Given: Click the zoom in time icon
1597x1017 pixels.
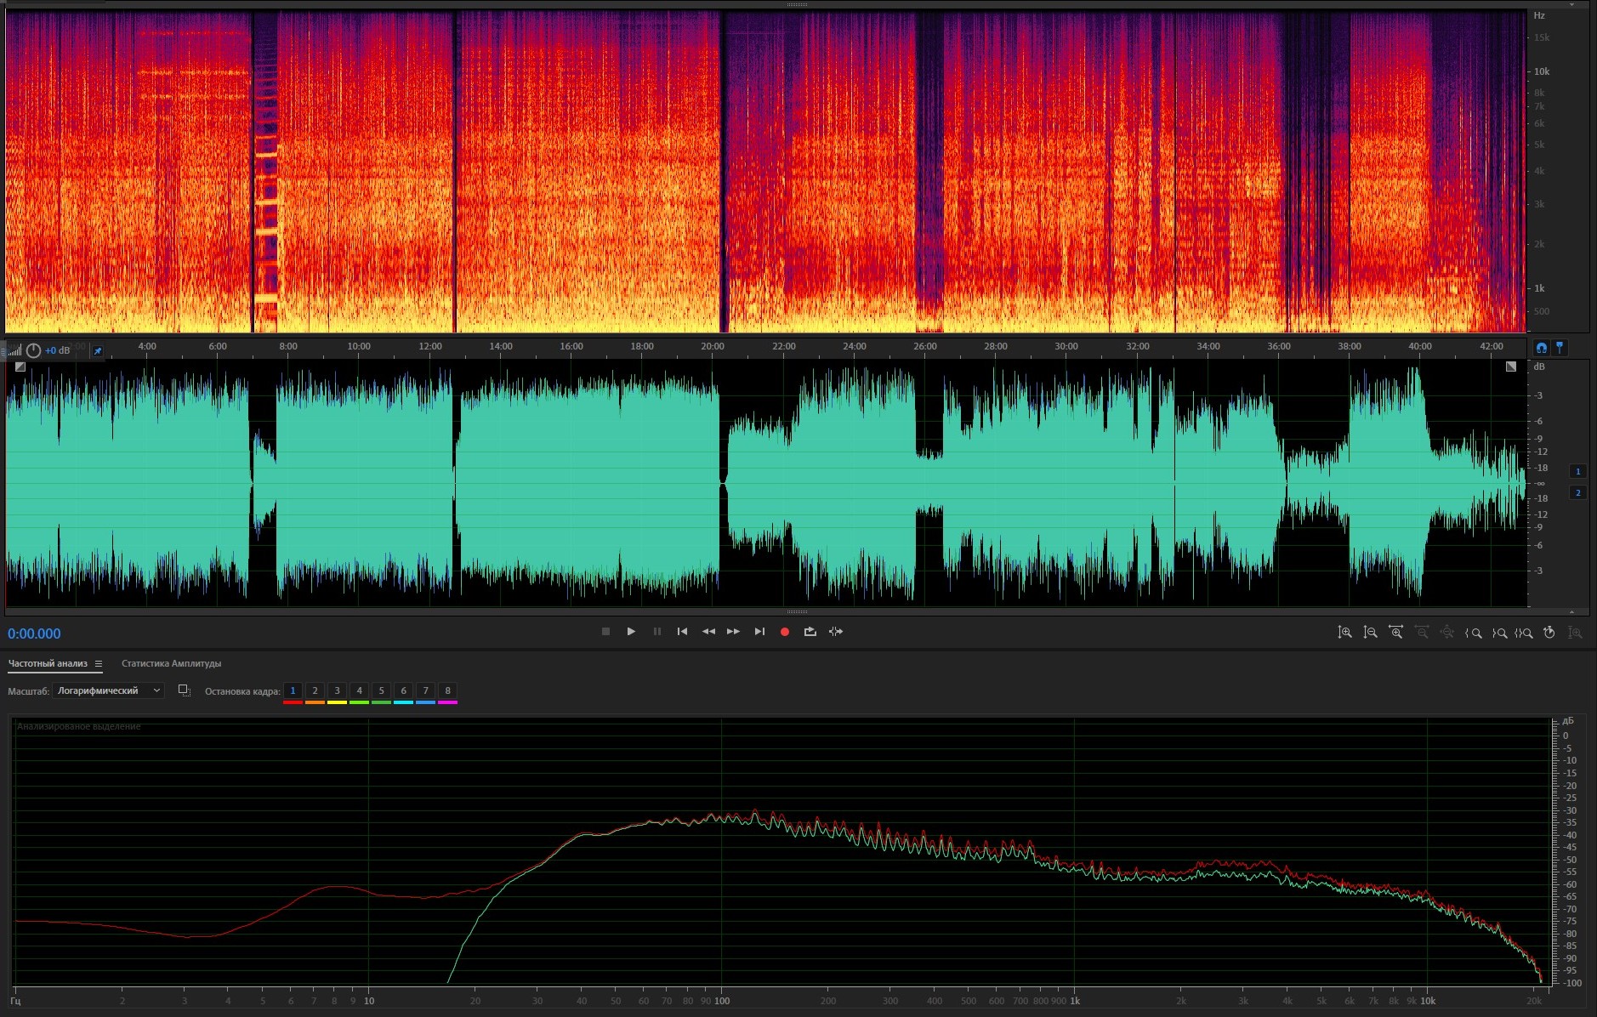Looking at the screenshot, I should (x=1395, y=633).
